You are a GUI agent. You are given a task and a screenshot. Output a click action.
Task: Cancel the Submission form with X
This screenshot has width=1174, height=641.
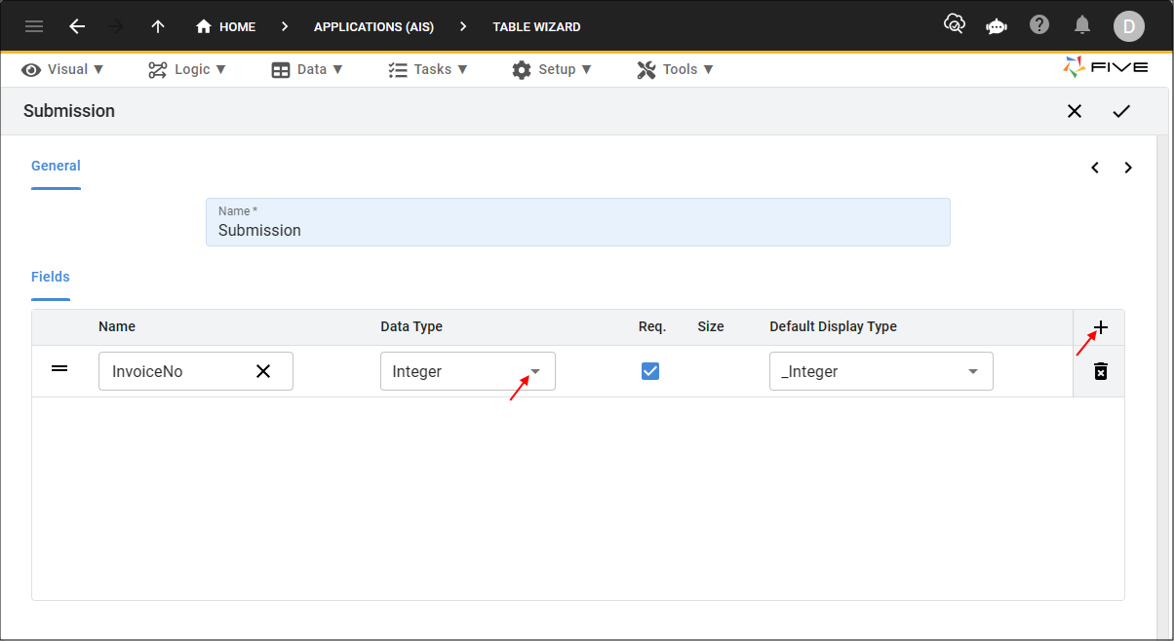click(x=1075, y=111)
